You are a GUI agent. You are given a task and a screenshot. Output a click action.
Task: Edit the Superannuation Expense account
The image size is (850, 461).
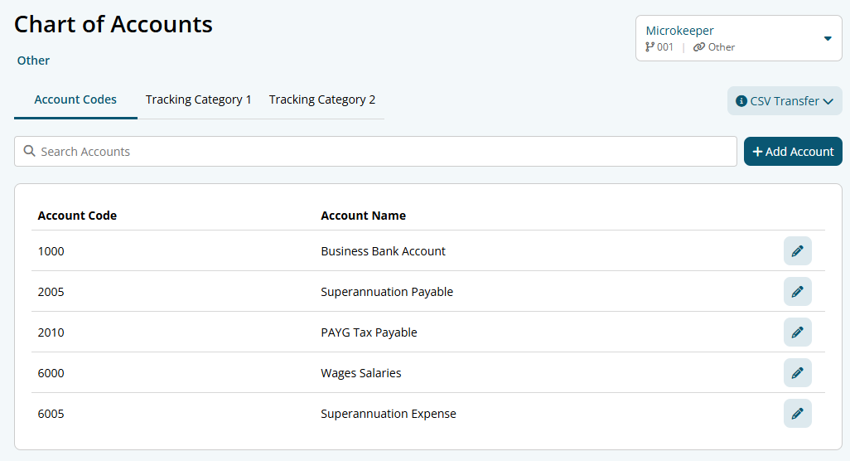(797, 414)
